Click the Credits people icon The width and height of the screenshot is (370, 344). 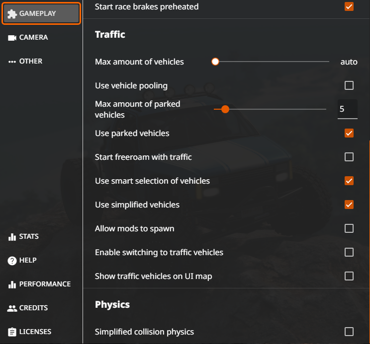click(x=12, y=308)
